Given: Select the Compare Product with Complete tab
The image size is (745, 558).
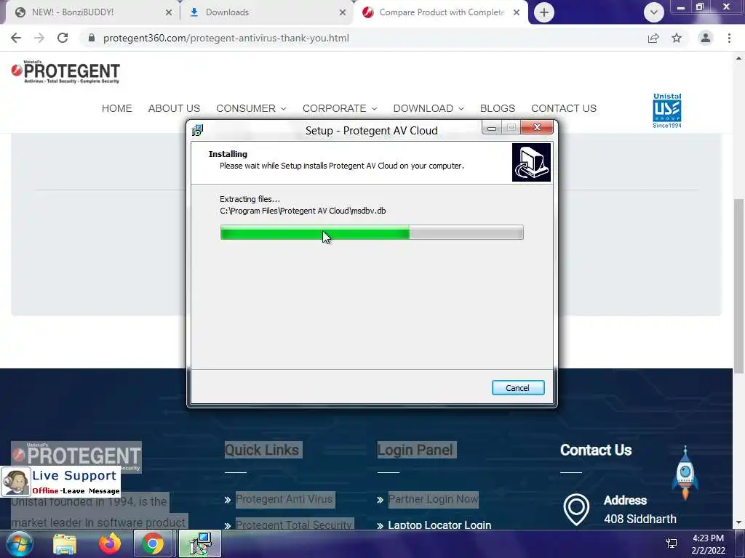Looking at the screenshot, I should pos(442,12).
